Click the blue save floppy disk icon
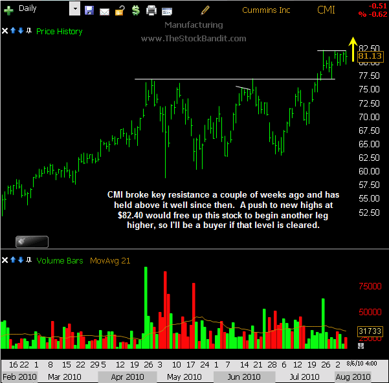389x383 pixels. [89, 10]
